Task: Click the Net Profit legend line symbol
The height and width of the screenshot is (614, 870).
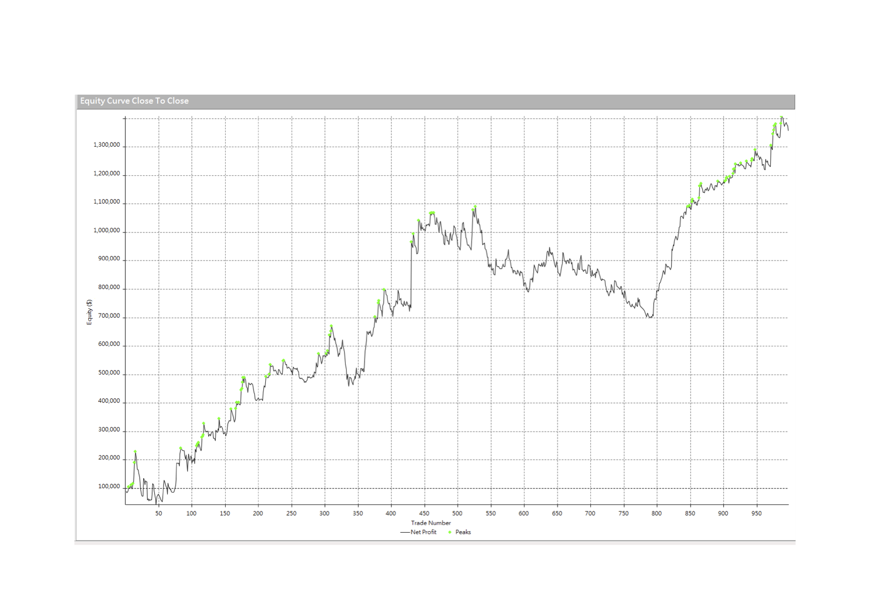Action: tap(405, 532)
